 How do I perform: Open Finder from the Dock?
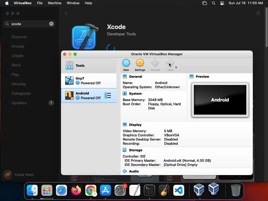[x=32, y=190]
